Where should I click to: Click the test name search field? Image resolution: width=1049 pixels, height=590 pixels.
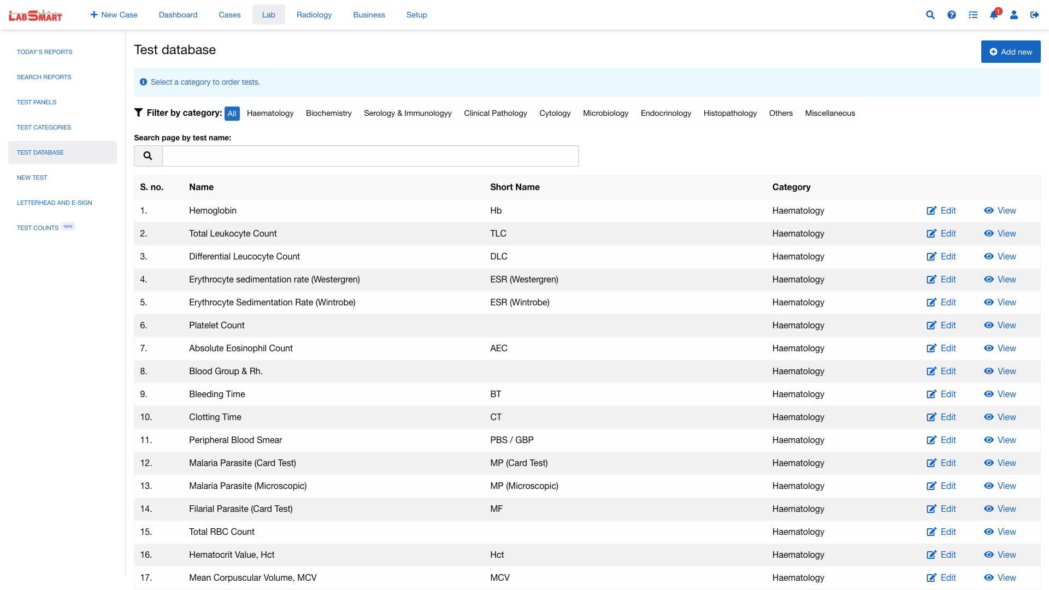pos(370,156)
